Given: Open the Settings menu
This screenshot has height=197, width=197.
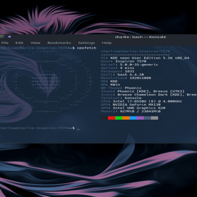Looking at the screenshot, I should point(86,43).
